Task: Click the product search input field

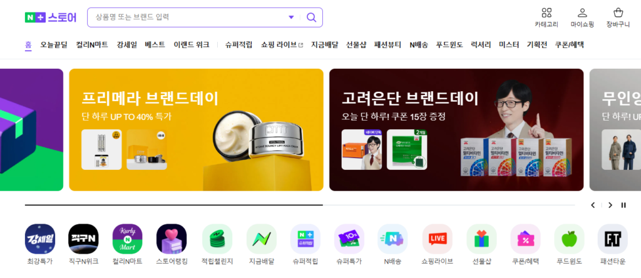Action: (x=188, y=17)
